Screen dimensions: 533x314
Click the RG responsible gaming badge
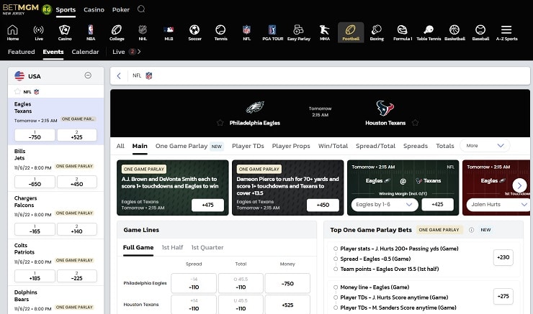(x=47, y=9)
